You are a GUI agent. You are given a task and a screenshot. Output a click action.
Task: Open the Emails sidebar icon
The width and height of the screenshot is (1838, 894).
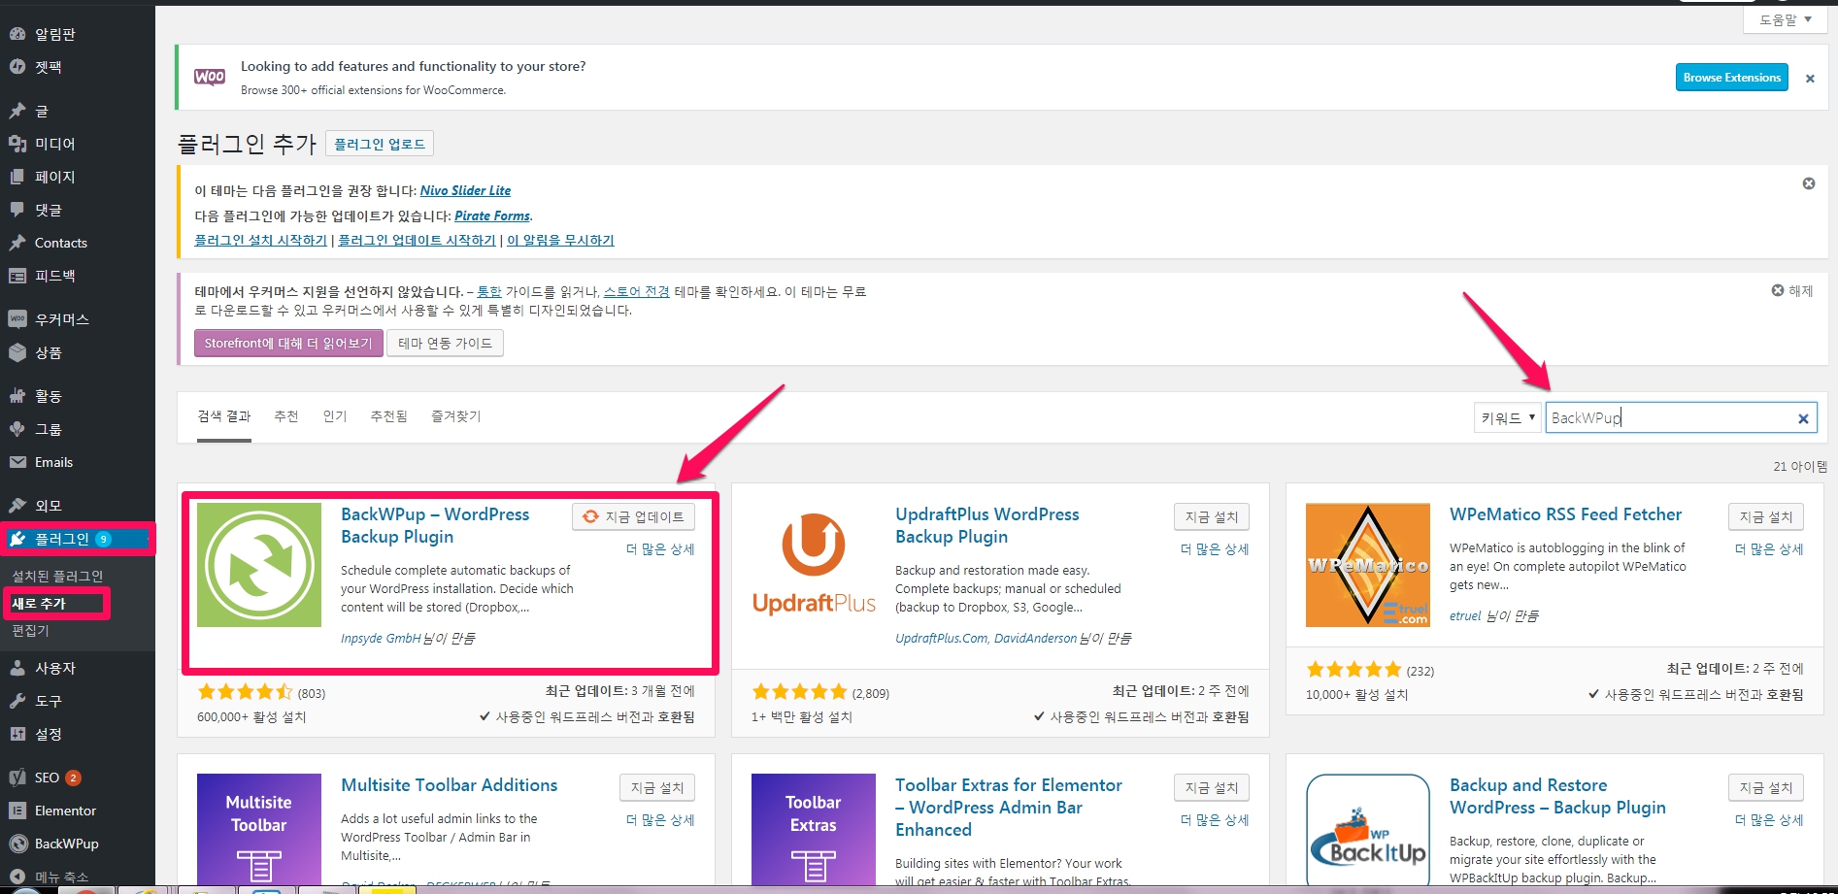(17, 462)
